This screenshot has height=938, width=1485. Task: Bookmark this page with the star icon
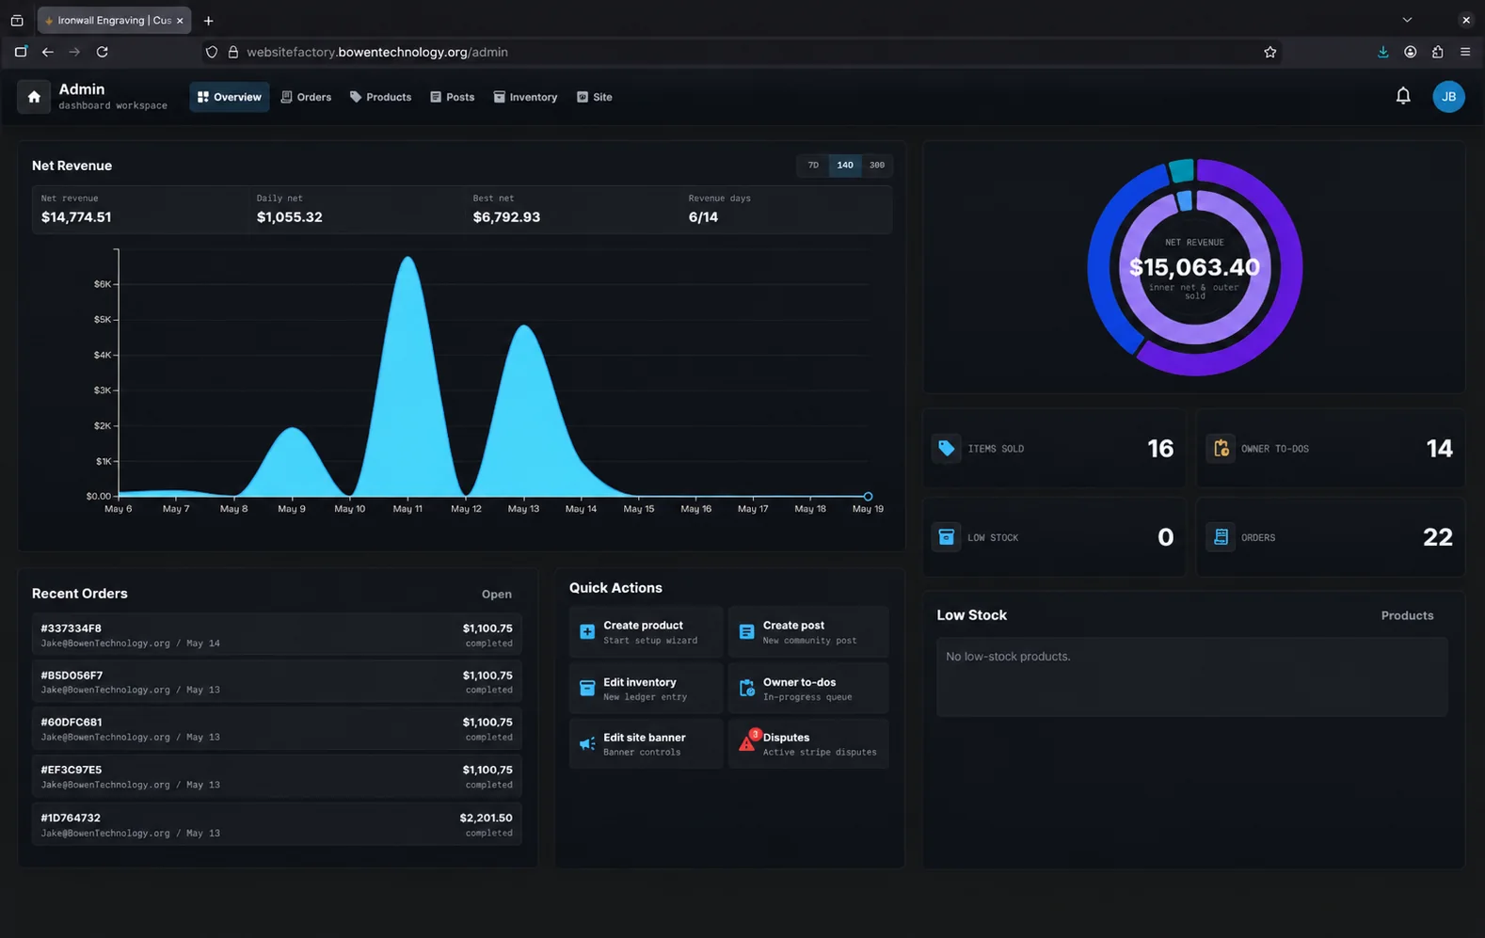point(1269,52)
